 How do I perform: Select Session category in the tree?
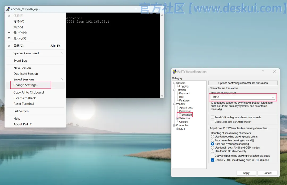click(x=181, y=83)
